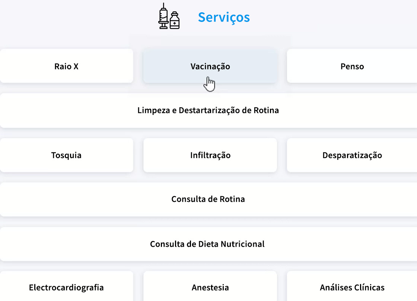Click the Tosquia card in the third row

point(67,155)
